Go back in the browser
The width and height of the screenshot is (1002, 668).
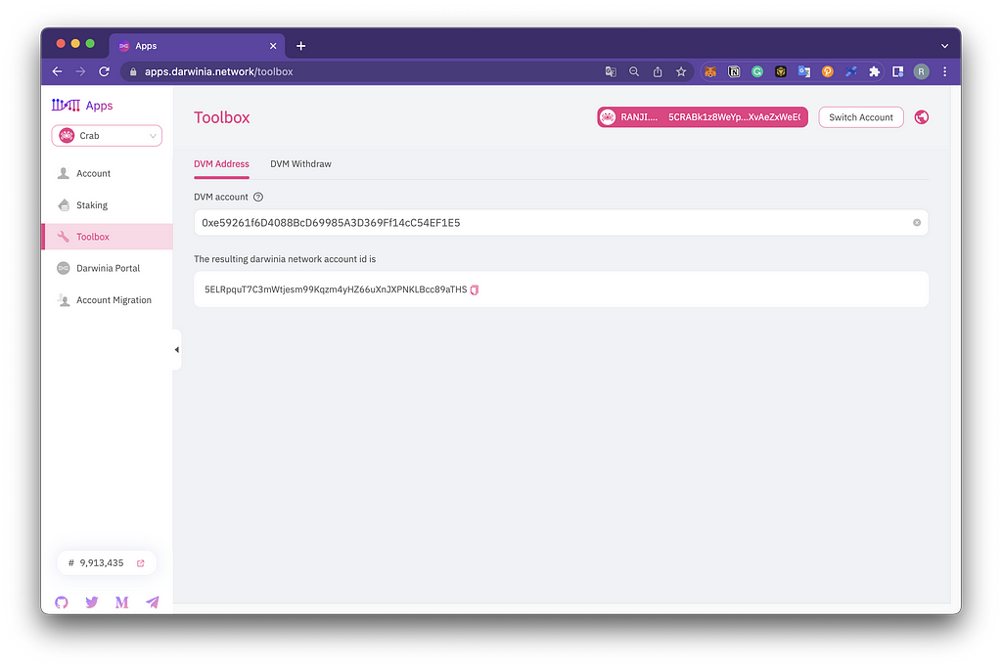point(58,71)
